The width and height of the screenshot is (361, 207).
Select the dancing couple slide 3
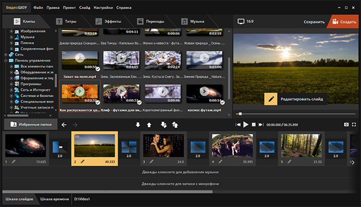click(x=163, y=145)
